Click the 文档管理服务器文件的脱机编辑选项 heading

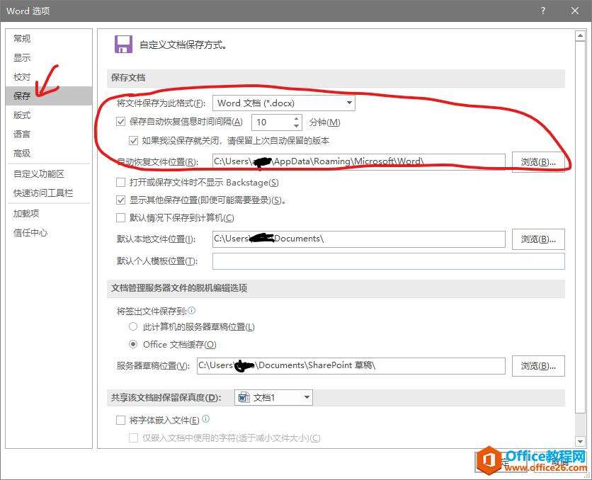[x=179, y=288]
